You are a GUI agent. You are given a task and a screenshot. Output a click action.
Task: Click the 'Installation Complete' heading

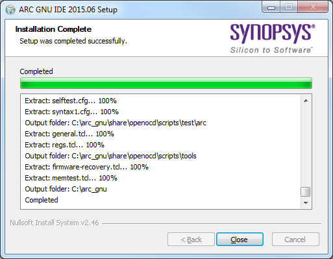click(53, 29)
